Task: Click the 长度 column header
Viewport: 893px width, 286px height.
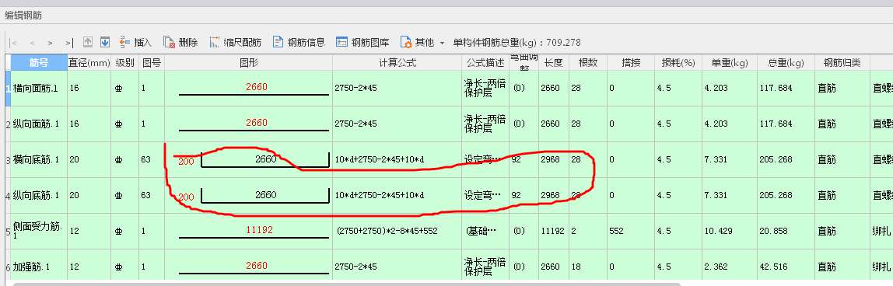Action: [x=554, y=62]
